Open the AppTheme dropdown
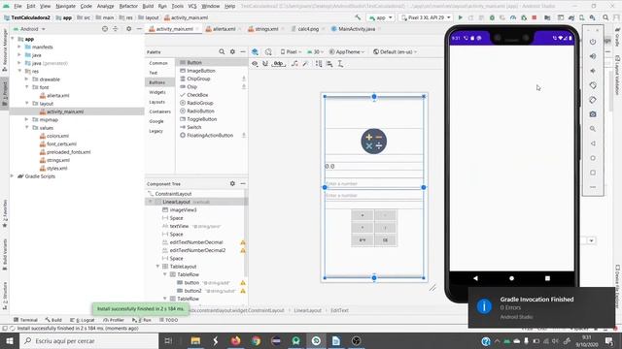Image resolution: width=622 pixels, height=349 pixels. pos(347,51)
